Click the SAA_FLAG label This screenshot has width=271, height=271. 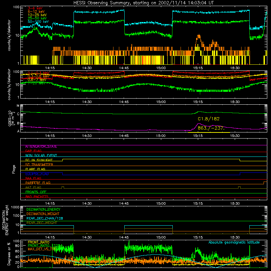[33, 179]
